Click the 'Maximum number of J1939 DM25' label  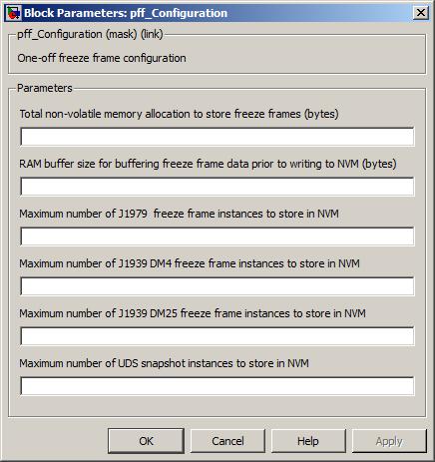point(193,313)
